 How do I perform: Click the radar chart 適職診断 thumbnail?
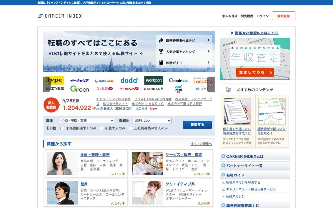pyautogui.click(x=272, y=111)
